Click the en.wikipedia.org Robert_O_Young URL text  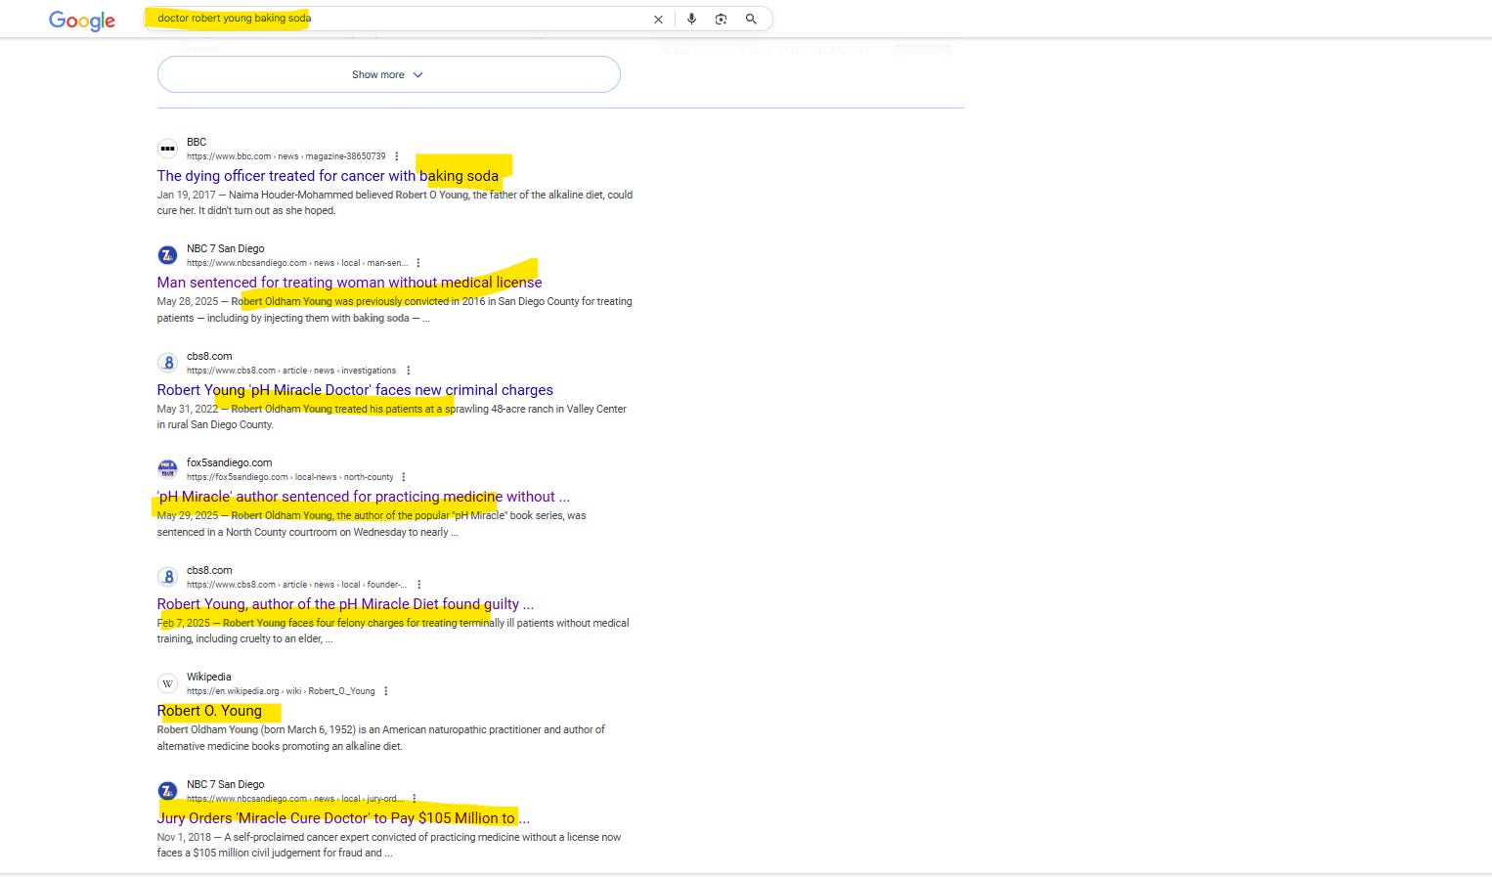[281, 691]
